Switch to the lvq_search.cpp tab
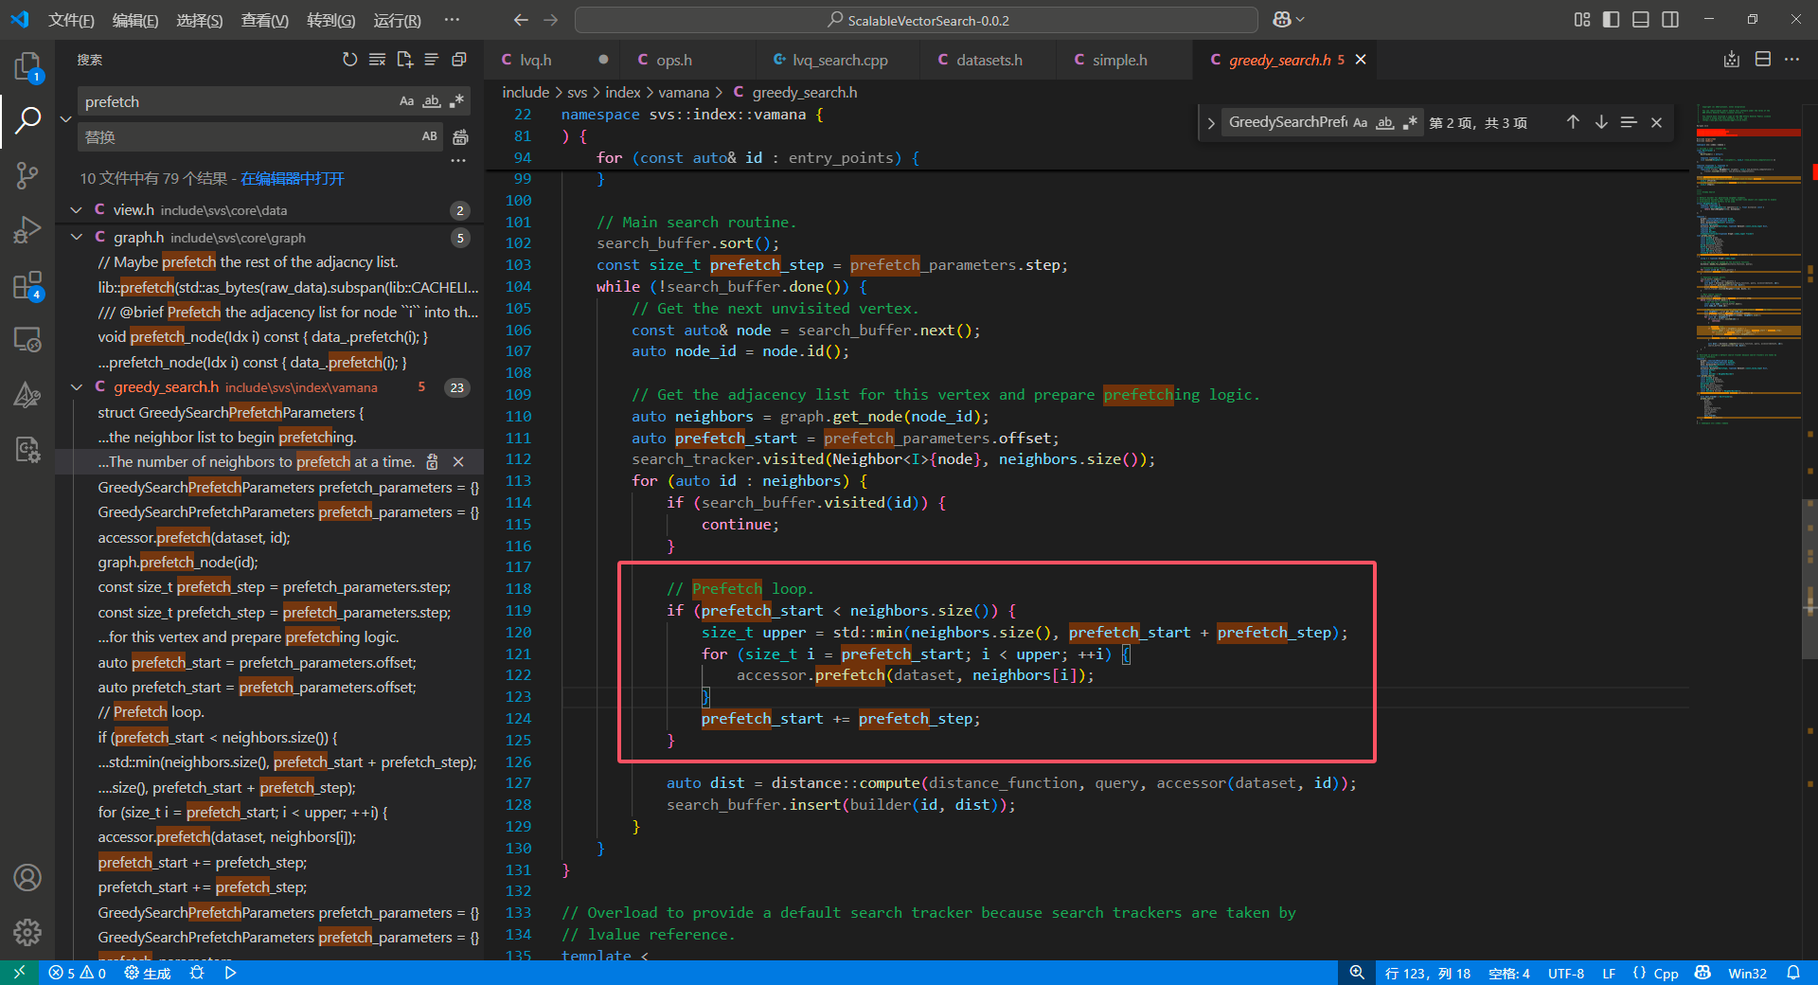1818x985 pixels. pos(839,60)
